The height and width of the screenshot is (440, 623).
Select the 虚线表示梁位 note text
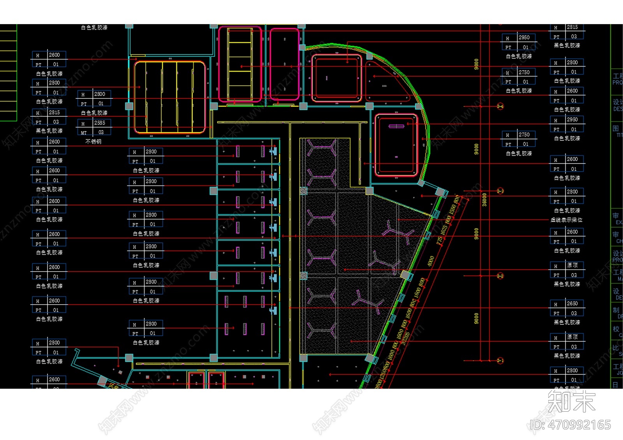pyautogui.click(x=567, y=220)
